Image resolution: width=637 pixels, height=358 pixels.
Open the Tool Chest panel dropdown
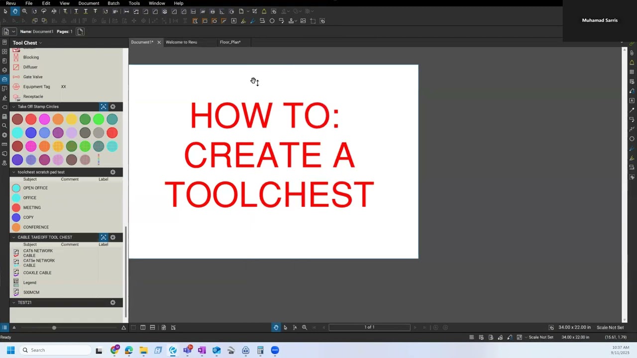coord(40,43)
